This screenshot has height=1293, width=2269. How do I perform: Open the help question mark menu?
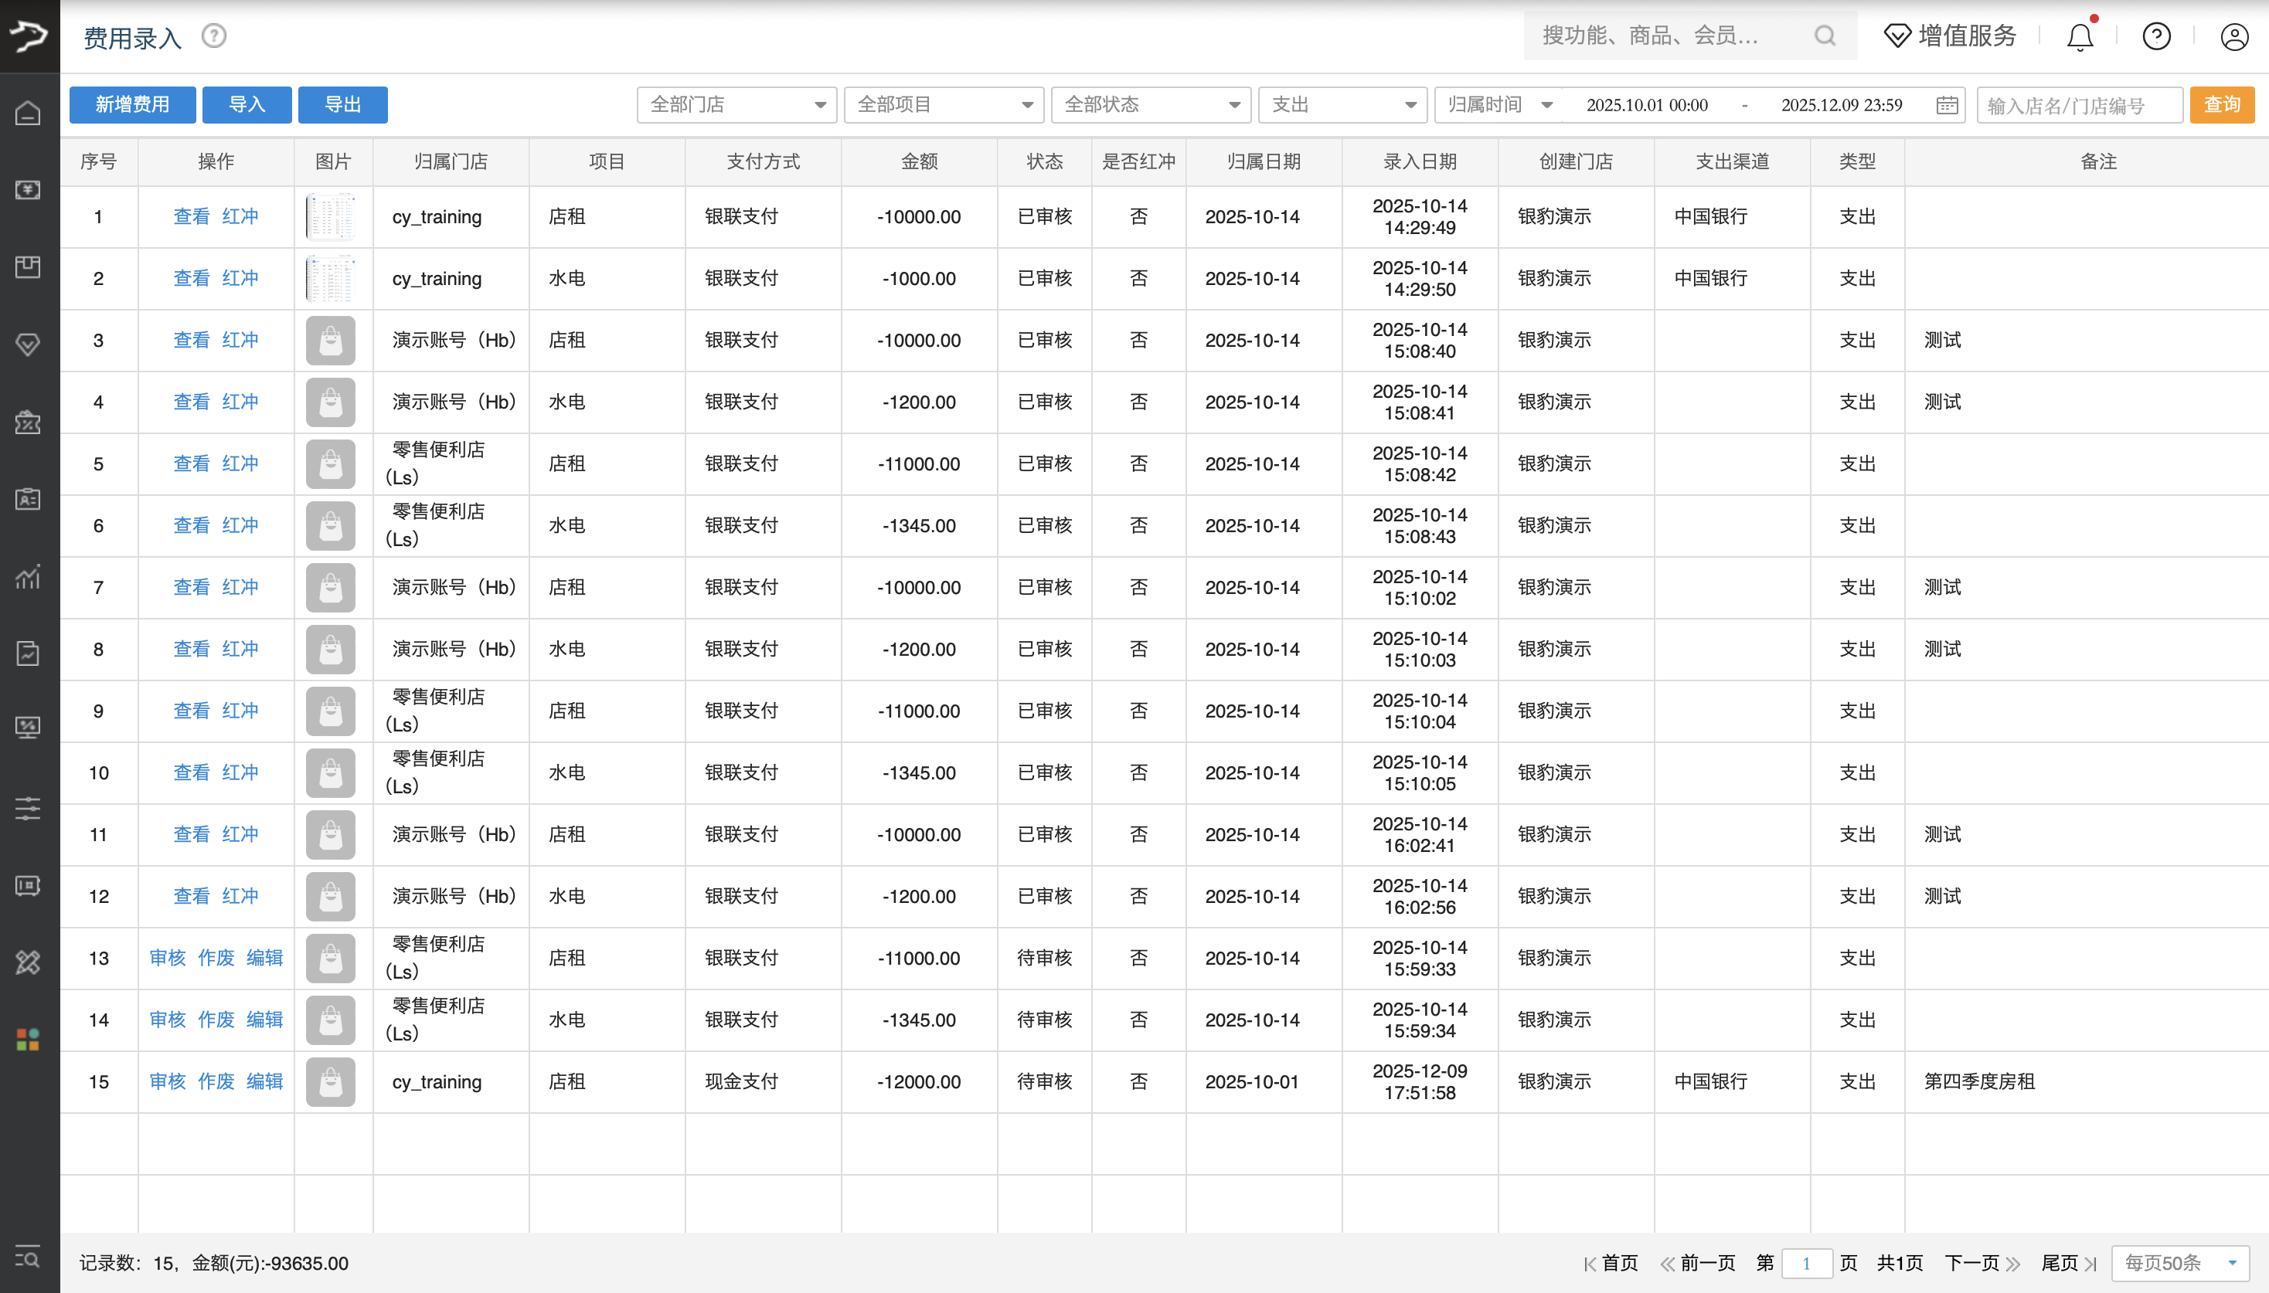(x=2156, y=36)
